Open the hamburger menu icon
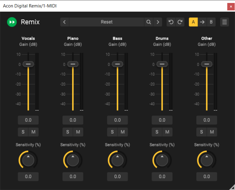This screenshot has width=235, height=190. point(225,22)
